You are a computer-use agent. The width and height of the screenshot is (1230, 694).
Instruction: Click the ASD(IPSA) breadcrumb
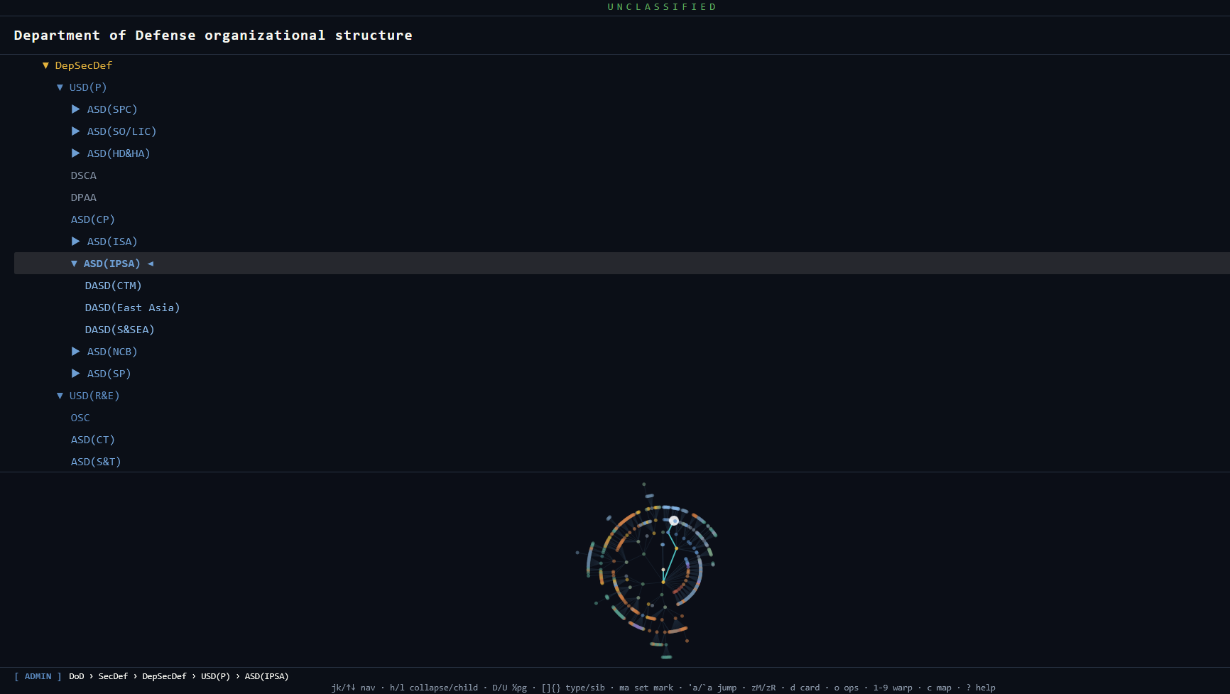266,676
